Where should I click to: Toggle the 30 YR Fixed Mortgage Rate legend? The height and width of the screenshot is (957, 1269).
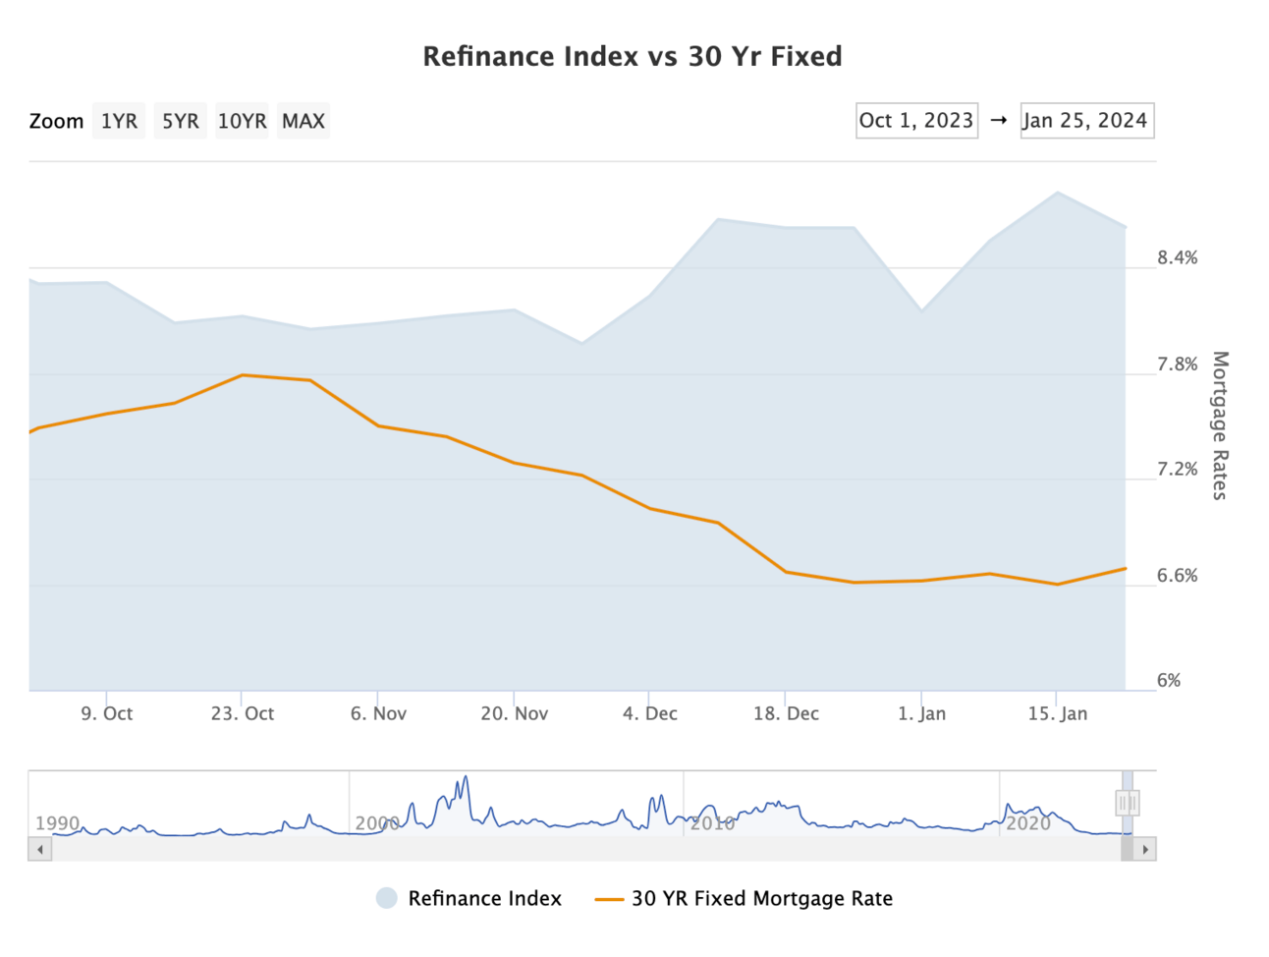point(744,898)
